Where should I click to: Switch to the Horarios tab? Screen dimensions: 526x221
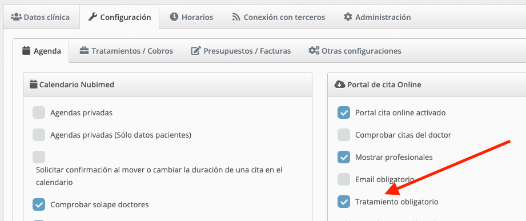coord(191,17)
